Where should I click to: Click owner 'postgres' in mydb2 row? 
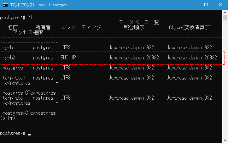(43, 58)
